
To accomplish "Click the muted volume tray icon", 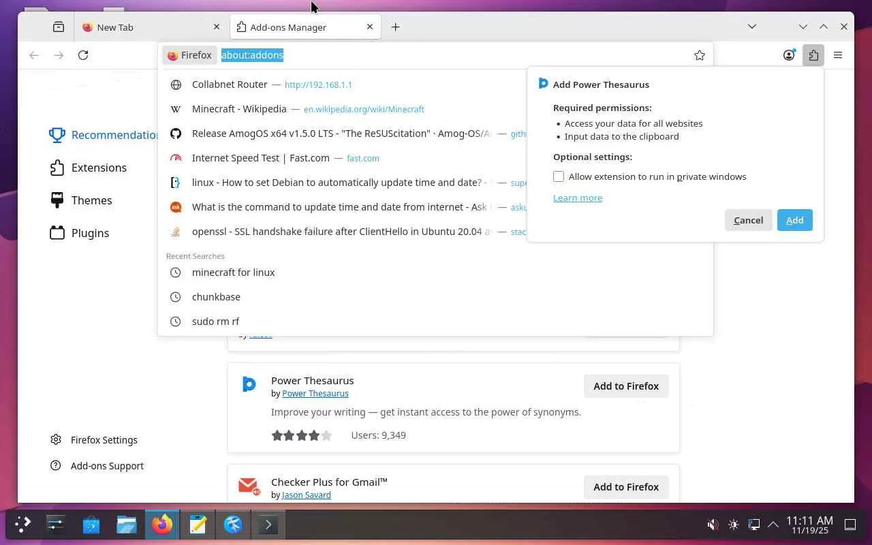I will (713, 525).
